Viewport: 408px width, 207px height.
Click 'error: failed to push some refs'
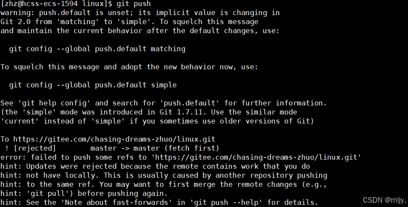(67, 157)
